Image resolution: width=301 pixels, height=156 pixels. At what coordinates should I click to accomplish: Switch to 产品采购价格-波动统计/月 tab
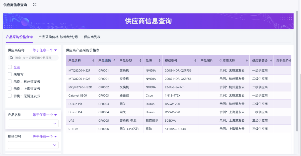(x=58, y=37)
